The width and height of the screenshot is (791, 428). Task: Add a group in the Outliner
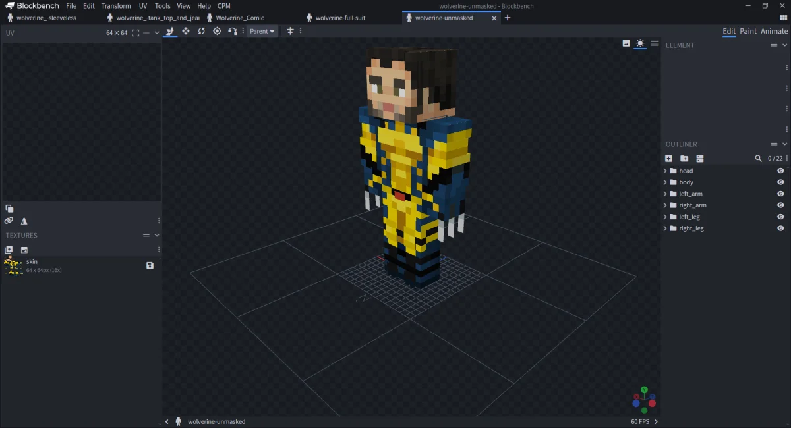[684, 159]
